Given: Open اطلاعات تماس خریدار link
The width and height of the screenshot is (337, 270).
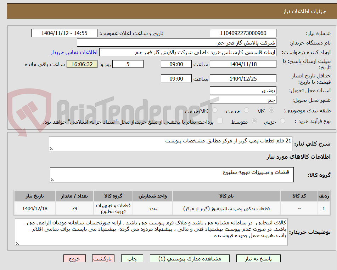Looking at the screenshot, I should click(74, 52).
